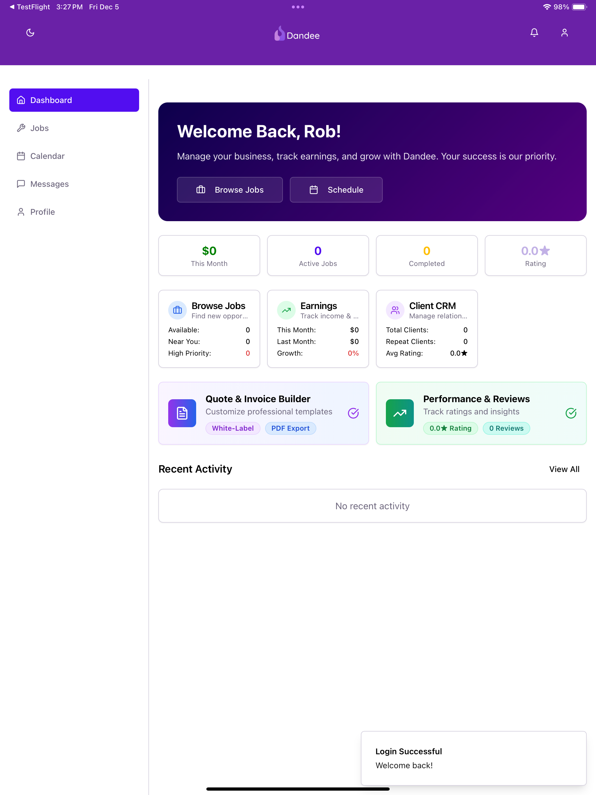Click the Browse Jobs button in banner
596x795 pixels.
tap(230, 190)
